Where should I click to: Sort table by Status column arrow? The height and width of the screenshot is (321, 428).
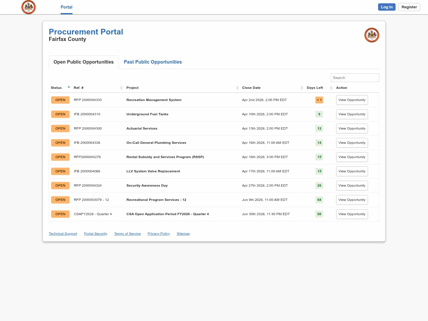pos(69,87)
